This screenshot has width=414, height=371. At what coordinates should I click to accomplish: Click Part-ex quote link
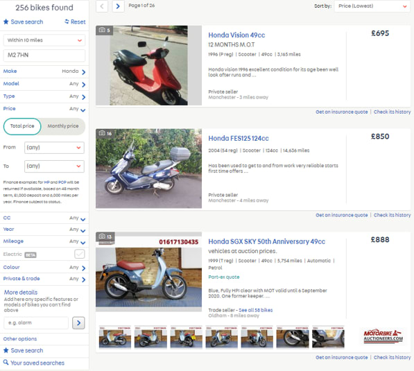[223, 277]
